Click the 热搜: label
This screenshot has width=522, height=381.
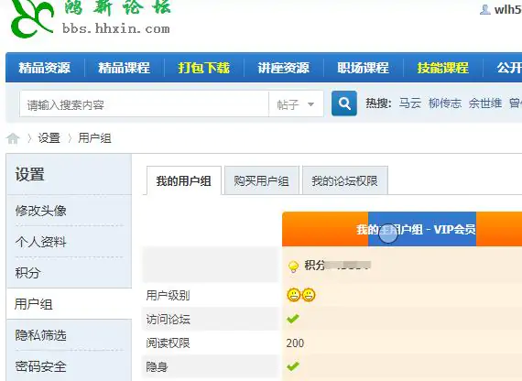pyautogui.click(x=378, y=103)
